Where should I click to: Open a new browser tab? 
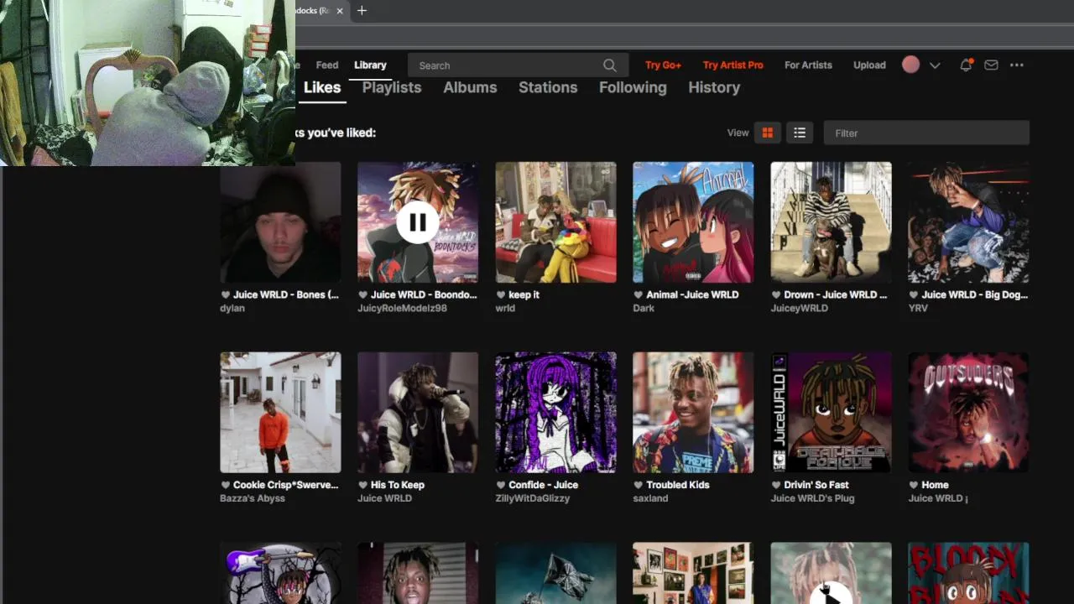362,11
